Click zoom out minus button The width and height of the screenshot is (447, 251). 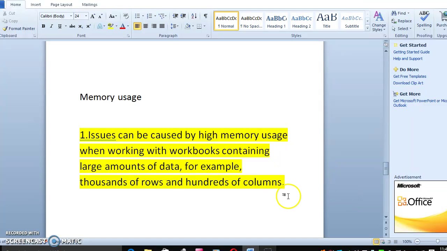(417, 242)
